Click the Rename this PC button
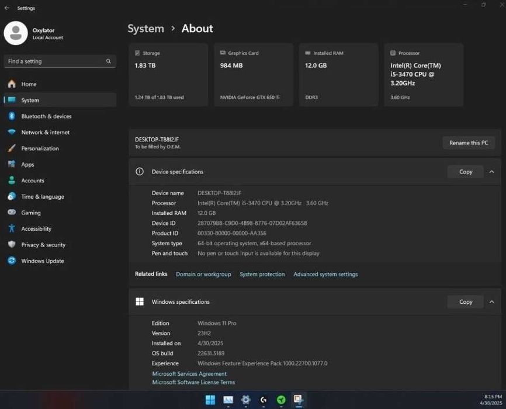Screen dimensions: 506x409 (468, 143)
